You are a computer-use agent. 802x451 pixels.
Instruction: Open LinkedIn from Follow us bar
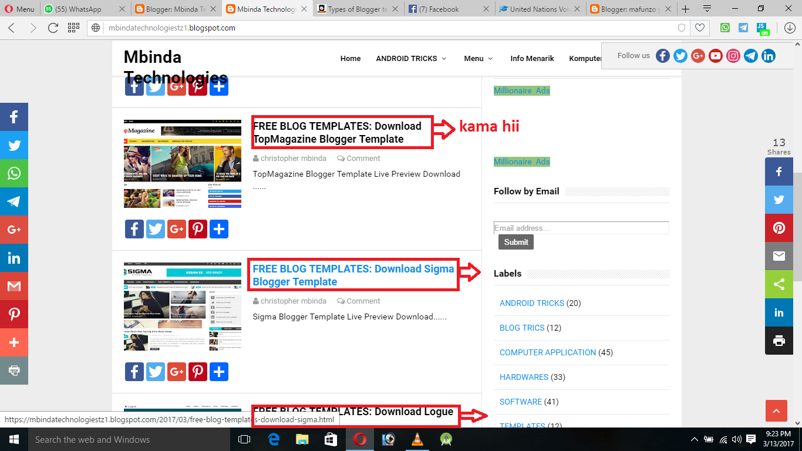pyautogui.click(x=769, y=56)
